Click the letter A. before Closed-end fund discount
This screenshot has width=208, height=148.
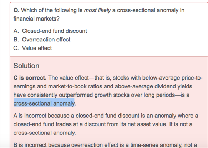click(x=16, y=31)
